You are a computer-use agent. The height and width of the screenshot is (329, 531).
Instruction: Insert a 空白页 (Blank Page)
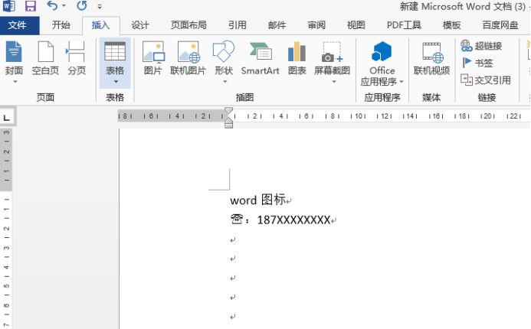[45, 58]
